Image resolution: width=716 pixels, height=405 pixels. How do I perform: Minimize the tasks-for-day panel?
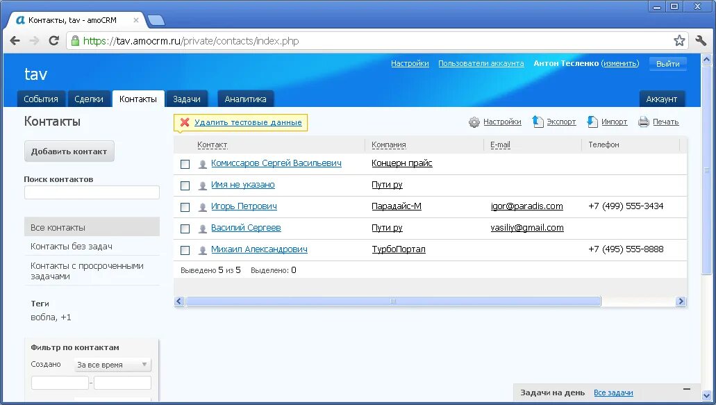pyautogui.click(x=686, y=389)
